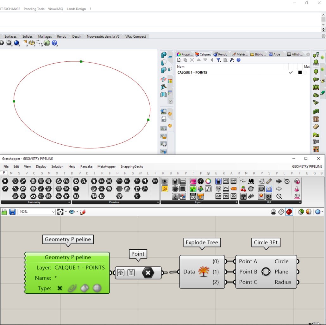Select the Circle 3Pt component on the canvas

266,272
